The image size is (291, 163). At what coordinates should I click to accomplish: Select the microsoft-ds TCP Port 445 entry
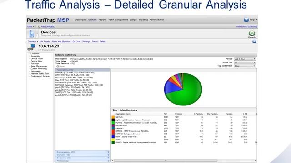[76, 82]
